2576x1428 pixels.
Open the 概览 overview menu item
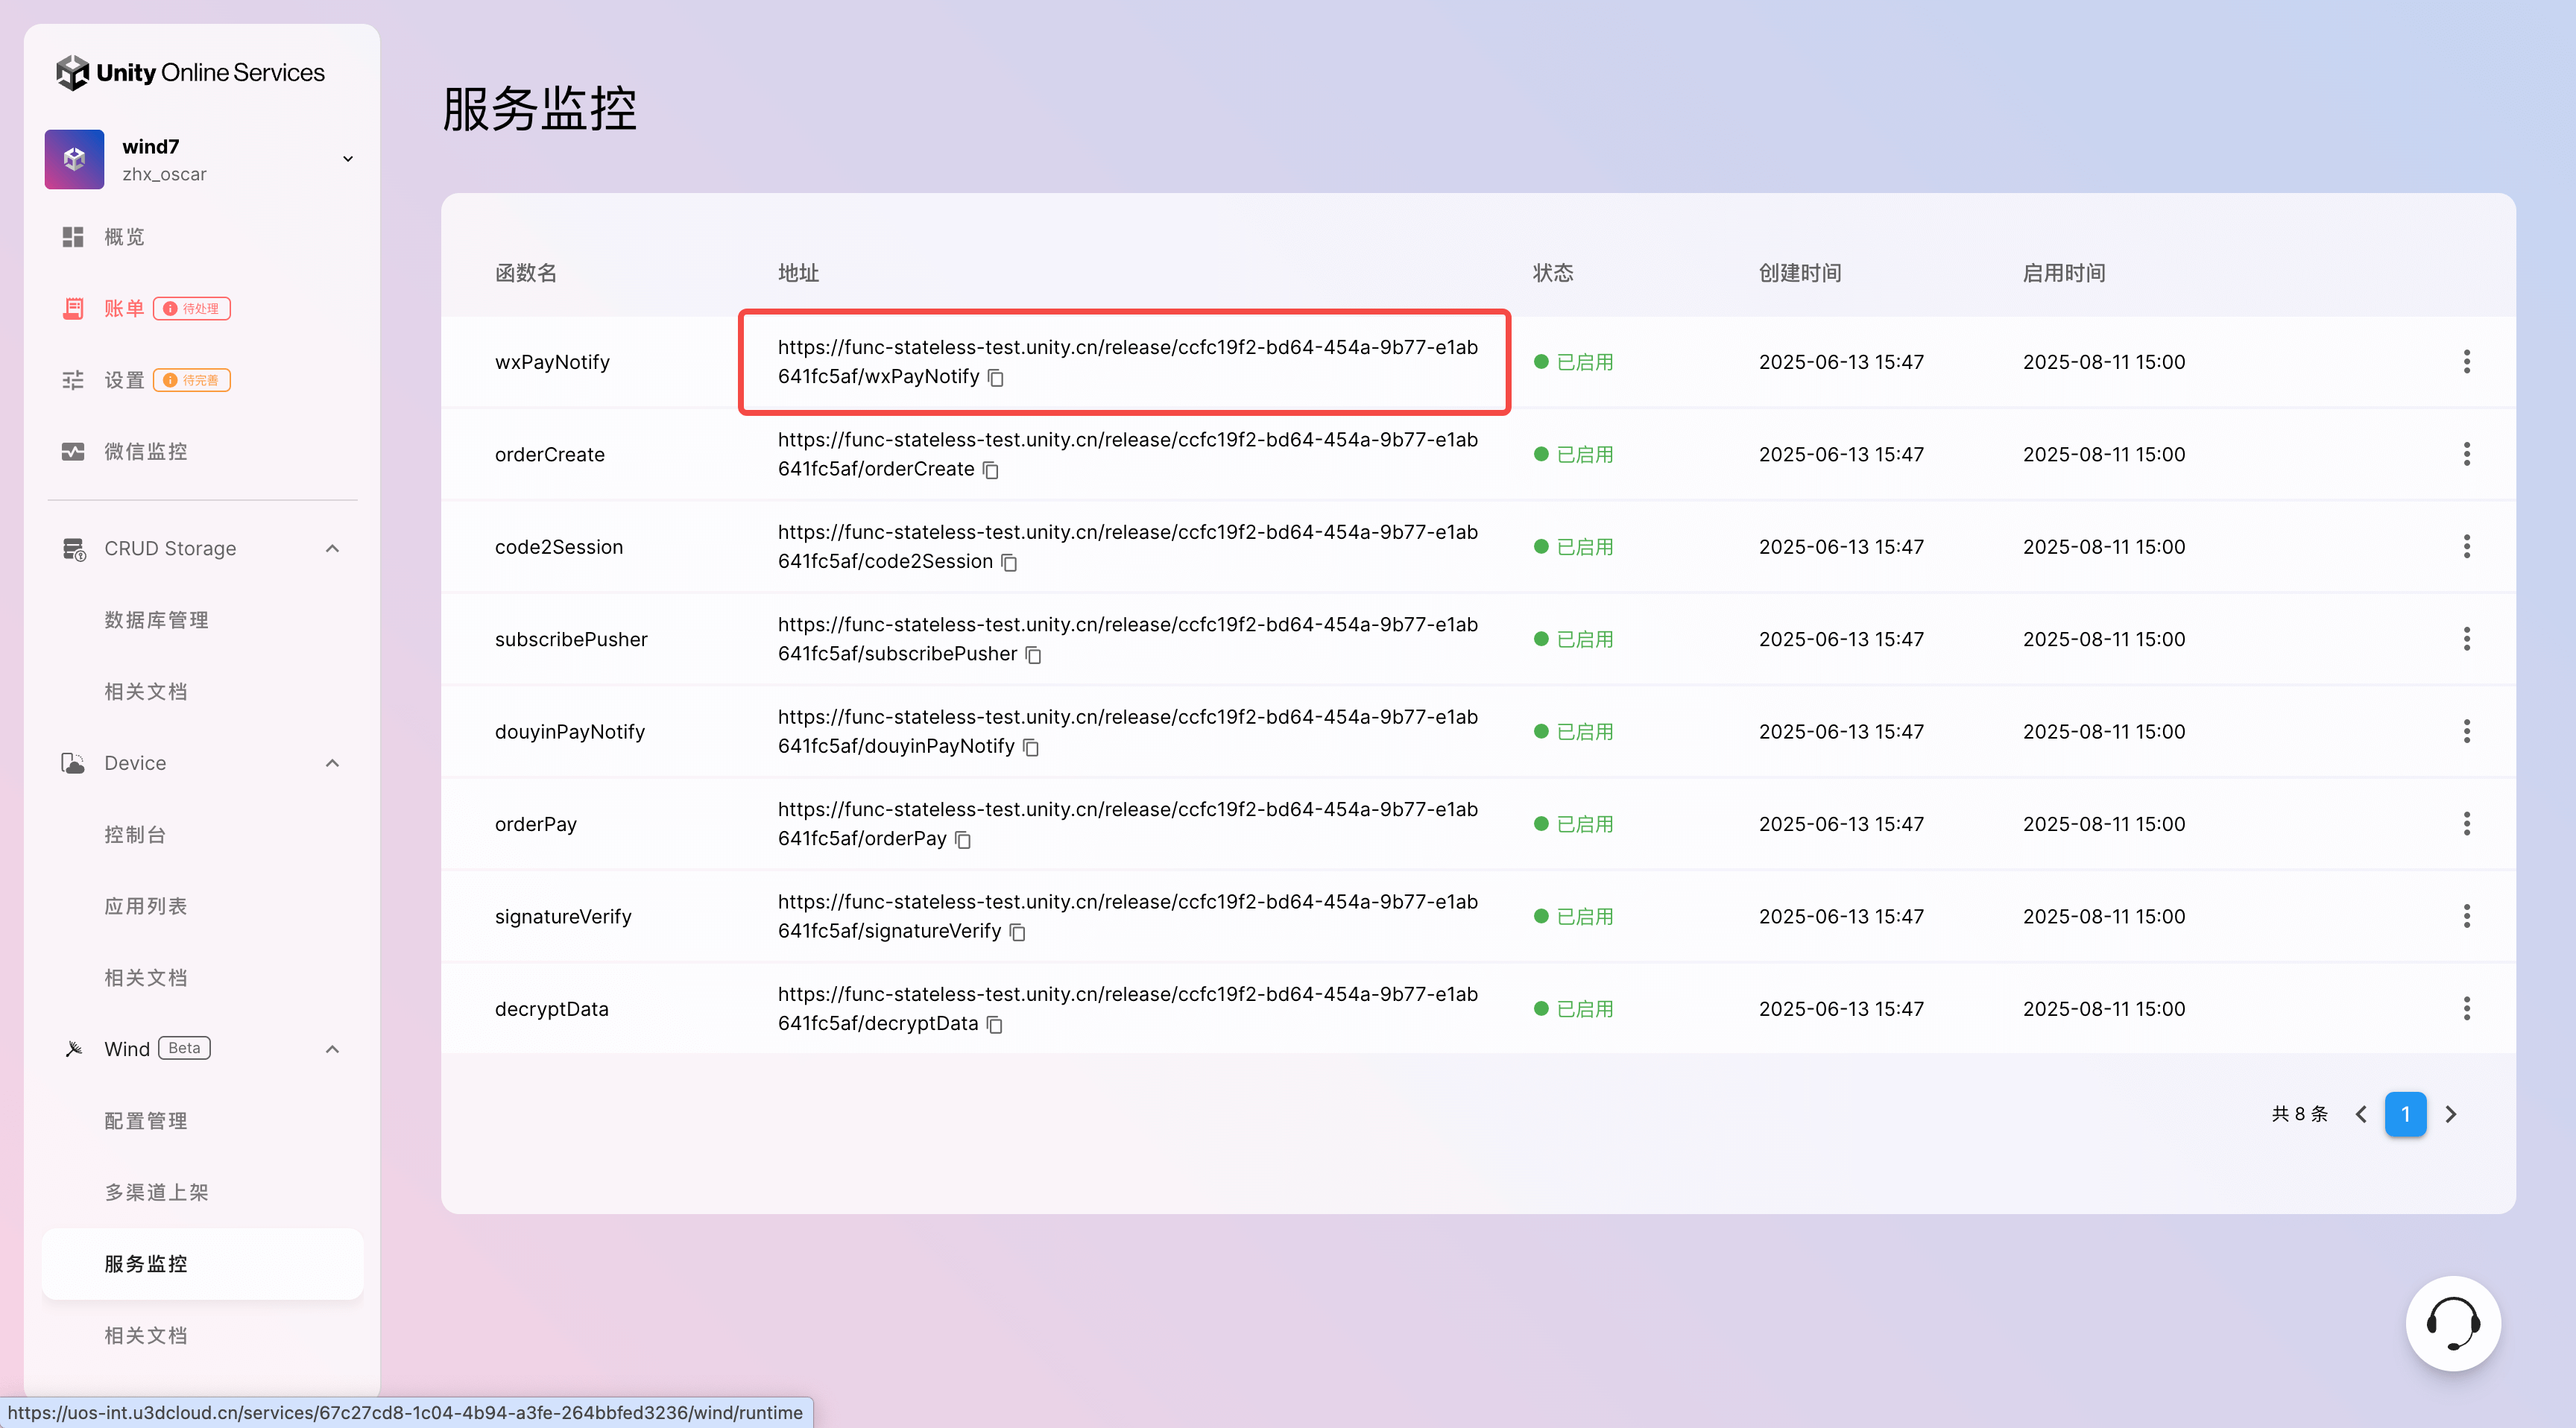[124, 237]
